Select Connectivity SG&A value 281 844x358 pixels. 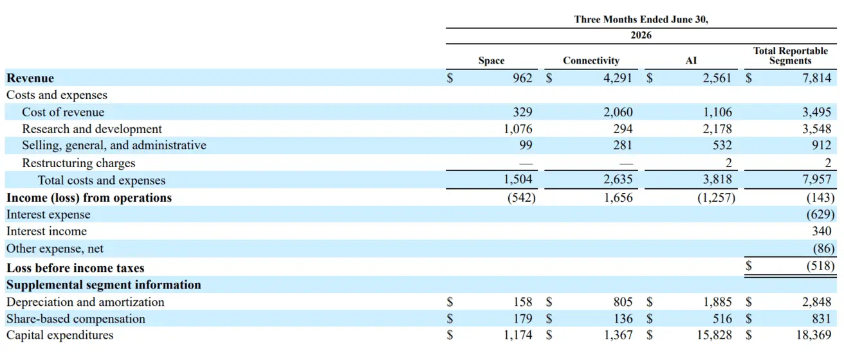pos(622,146)
